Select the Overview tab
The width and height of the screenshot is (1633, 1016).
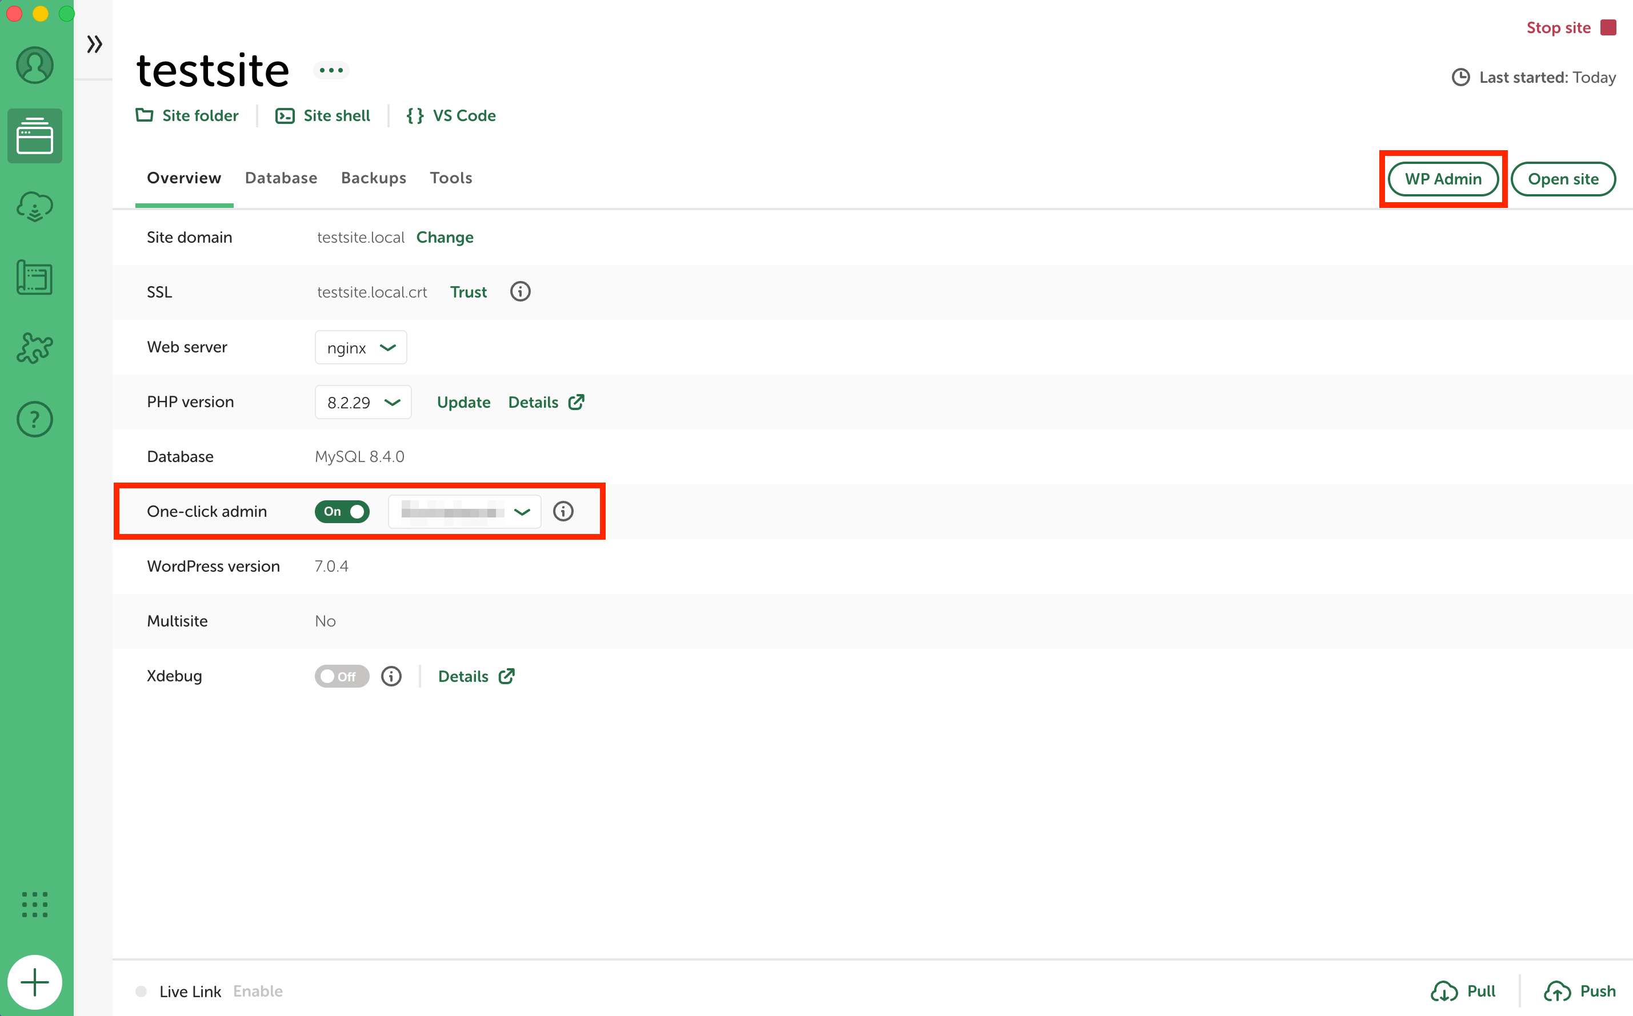(x=184, y=178)
